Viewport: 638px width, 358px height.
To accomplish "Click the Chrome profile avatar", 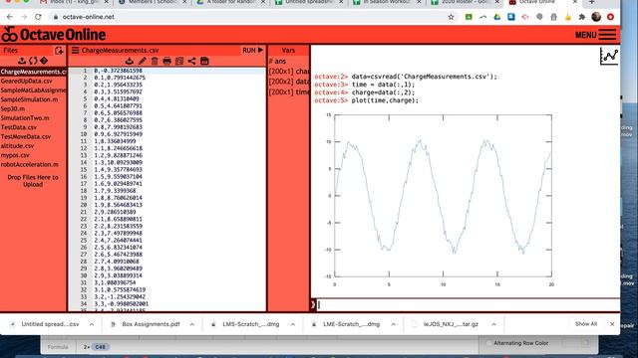I will (596, 17).
